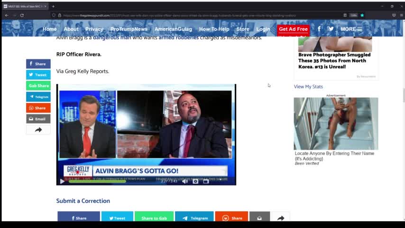The width and height of the screenshot is (405, 228).
Task: Visit the Store
Action: click(243, 29)
